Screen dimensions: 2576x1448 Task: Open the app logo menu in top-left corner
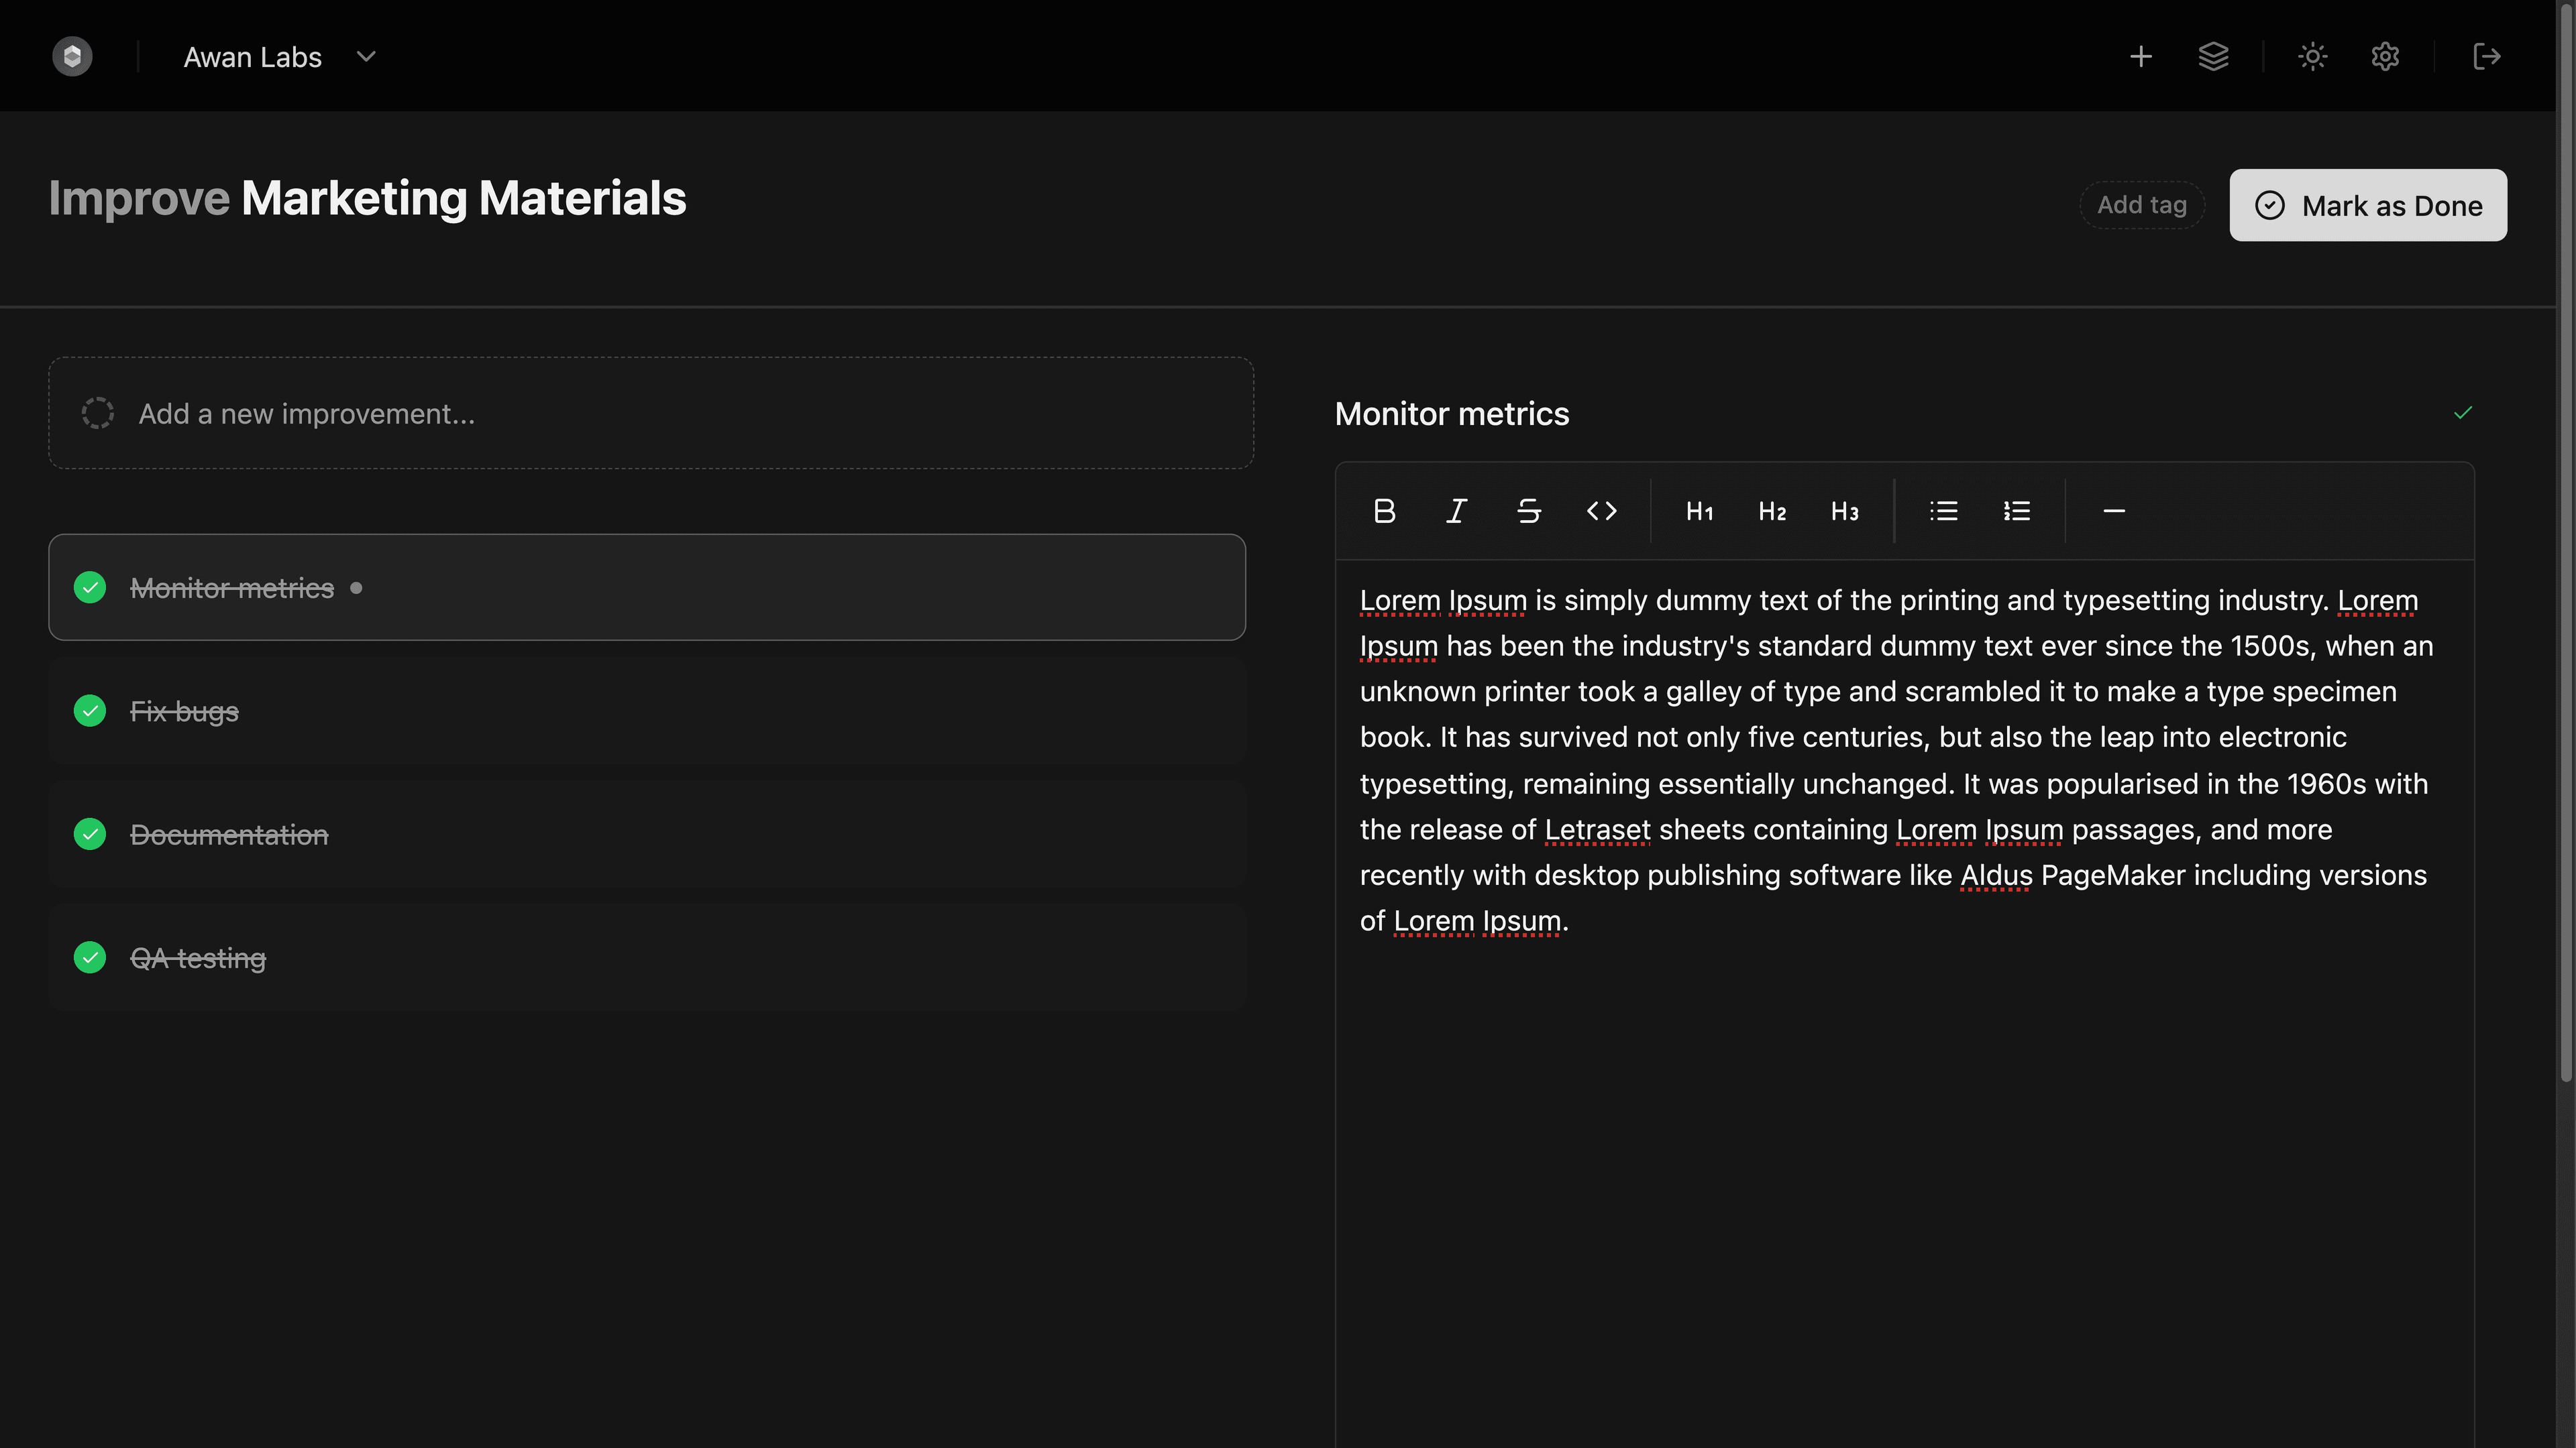click(x=72, y=56)
